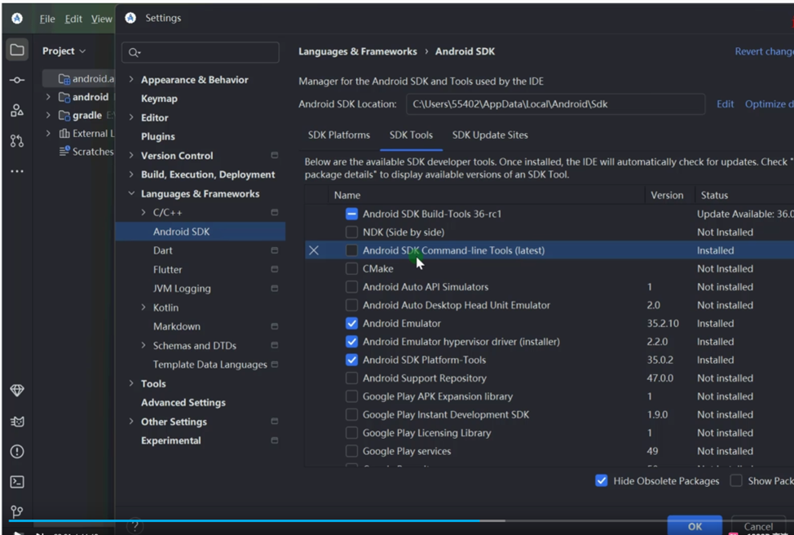Switch to the SDK Platforms tab
This screenshot has height=535, width=794.
(339, 135)
